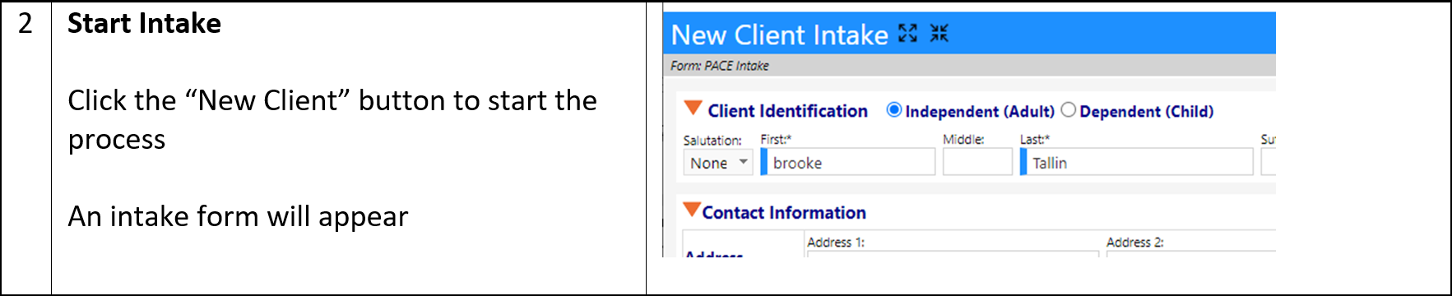Click the Form: PACE Intake label

719,66
